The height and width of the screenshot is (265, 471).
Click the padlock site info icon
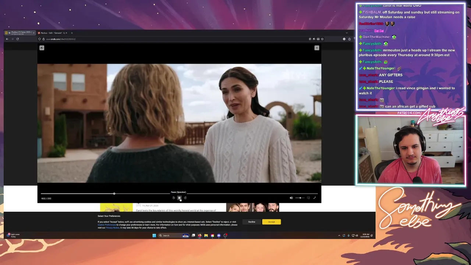pos(43,39)
